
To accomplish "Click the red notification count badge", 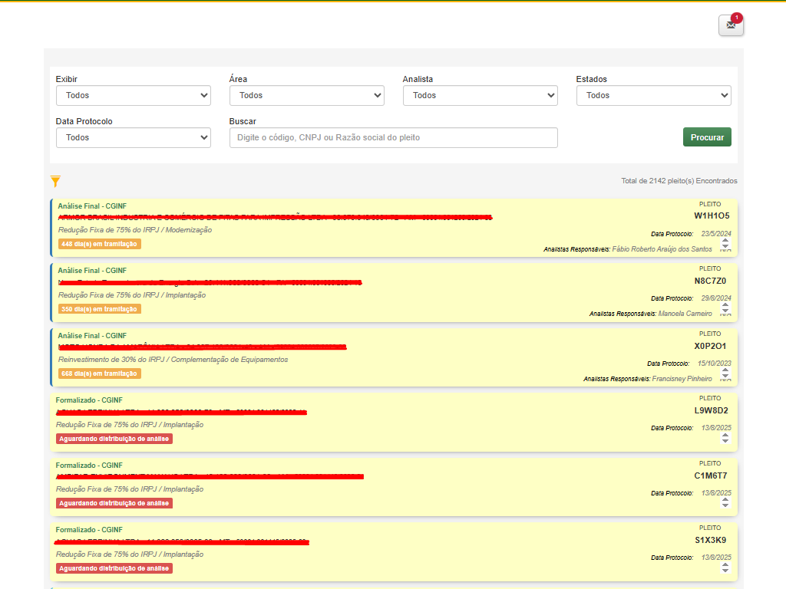I will click(x=737, y=17).
